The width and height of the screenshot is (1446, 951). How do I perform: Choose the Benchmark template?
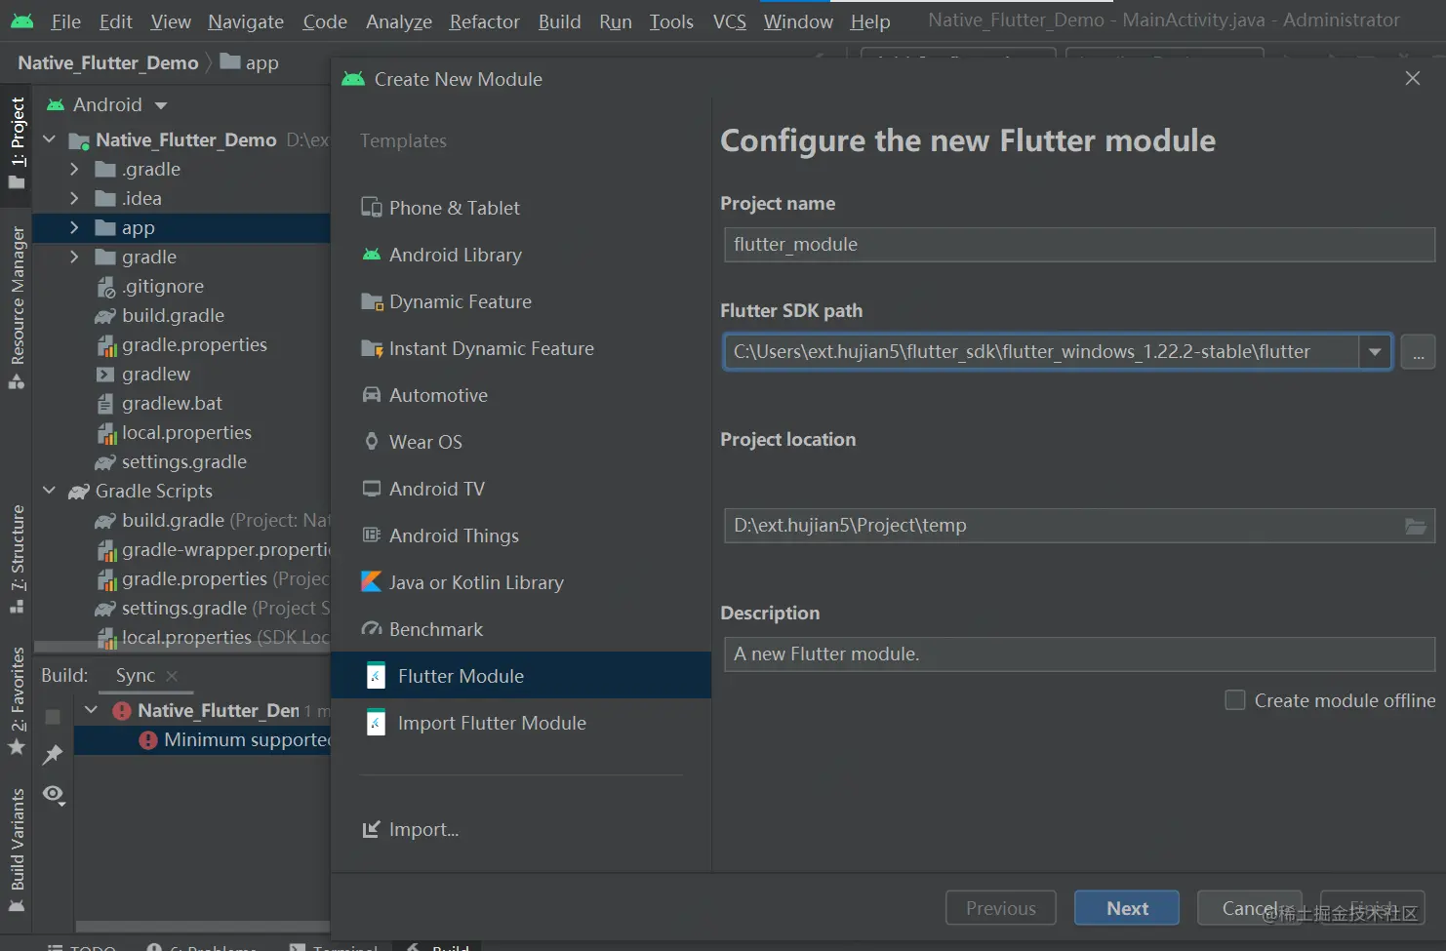coord(422,629)
